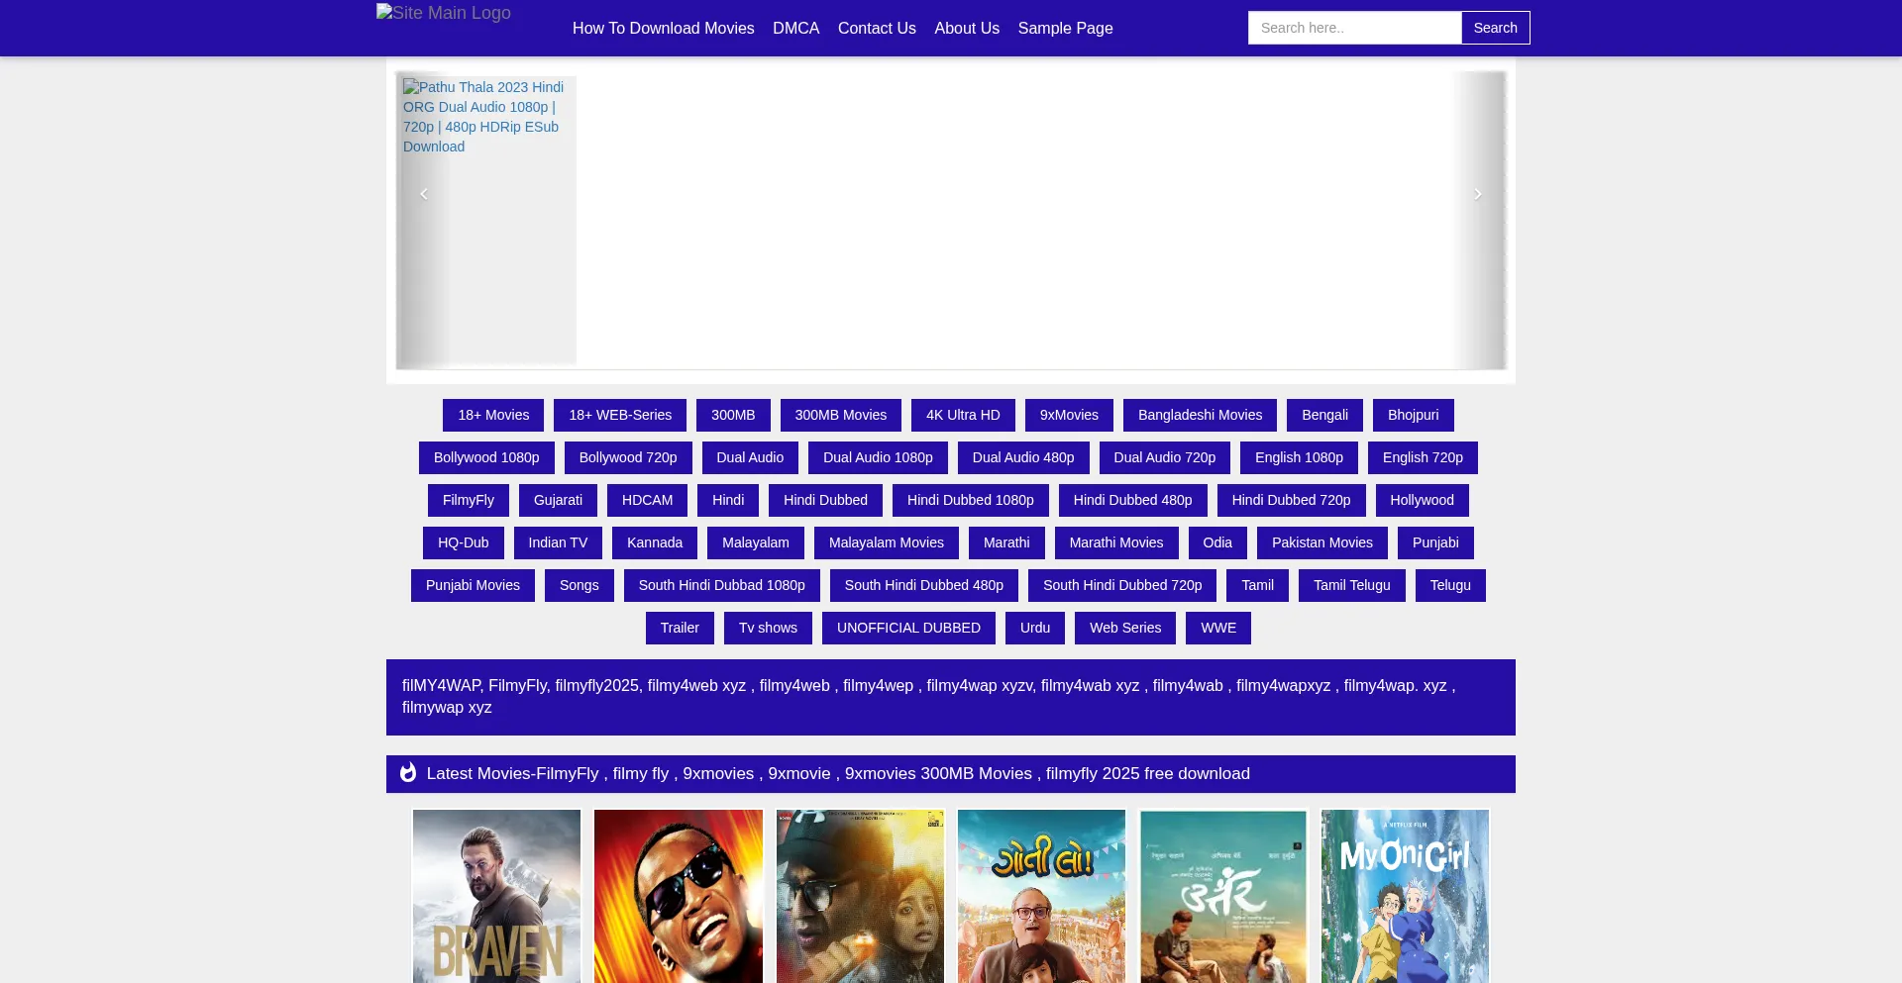This screenshot has height=983, width=1902.
Task: Go to previous carousel slide arrow
Action: pyautogui.click(x=424, y=194)
